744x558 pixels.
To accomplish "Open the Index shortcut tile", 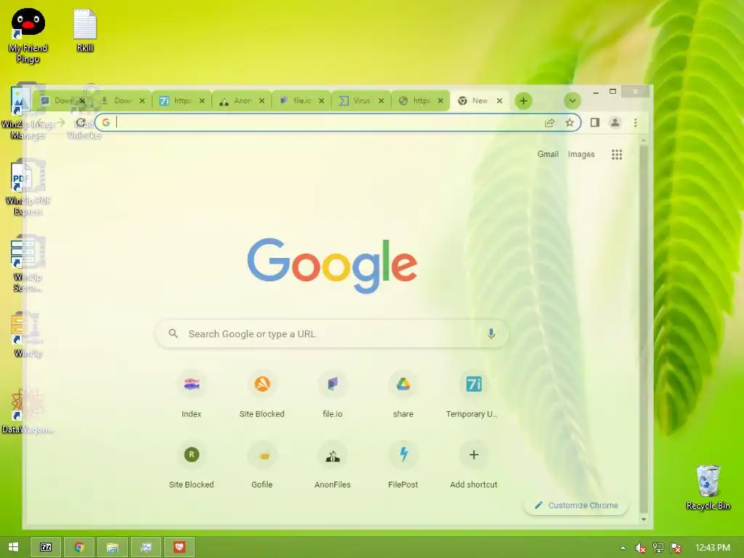I will 191,395.
